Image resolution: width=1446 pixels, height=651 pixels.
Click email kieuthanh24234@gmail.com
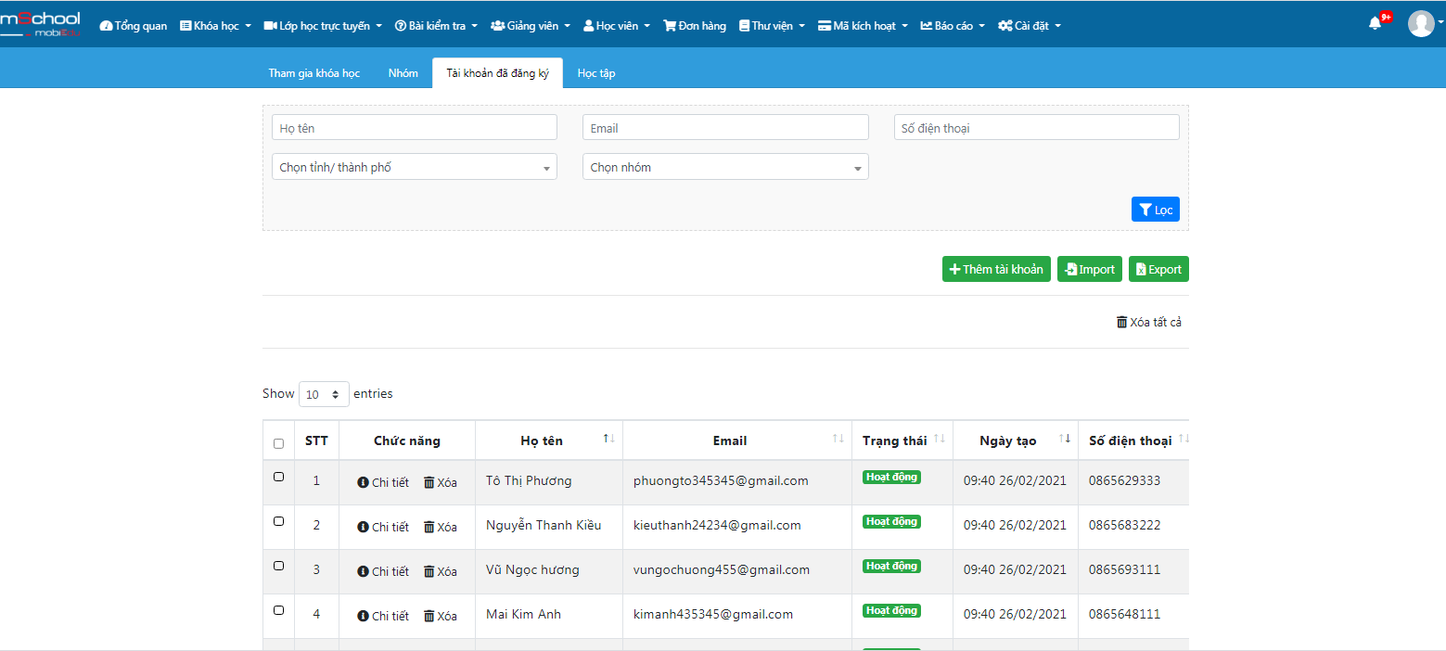coord(717,525)
